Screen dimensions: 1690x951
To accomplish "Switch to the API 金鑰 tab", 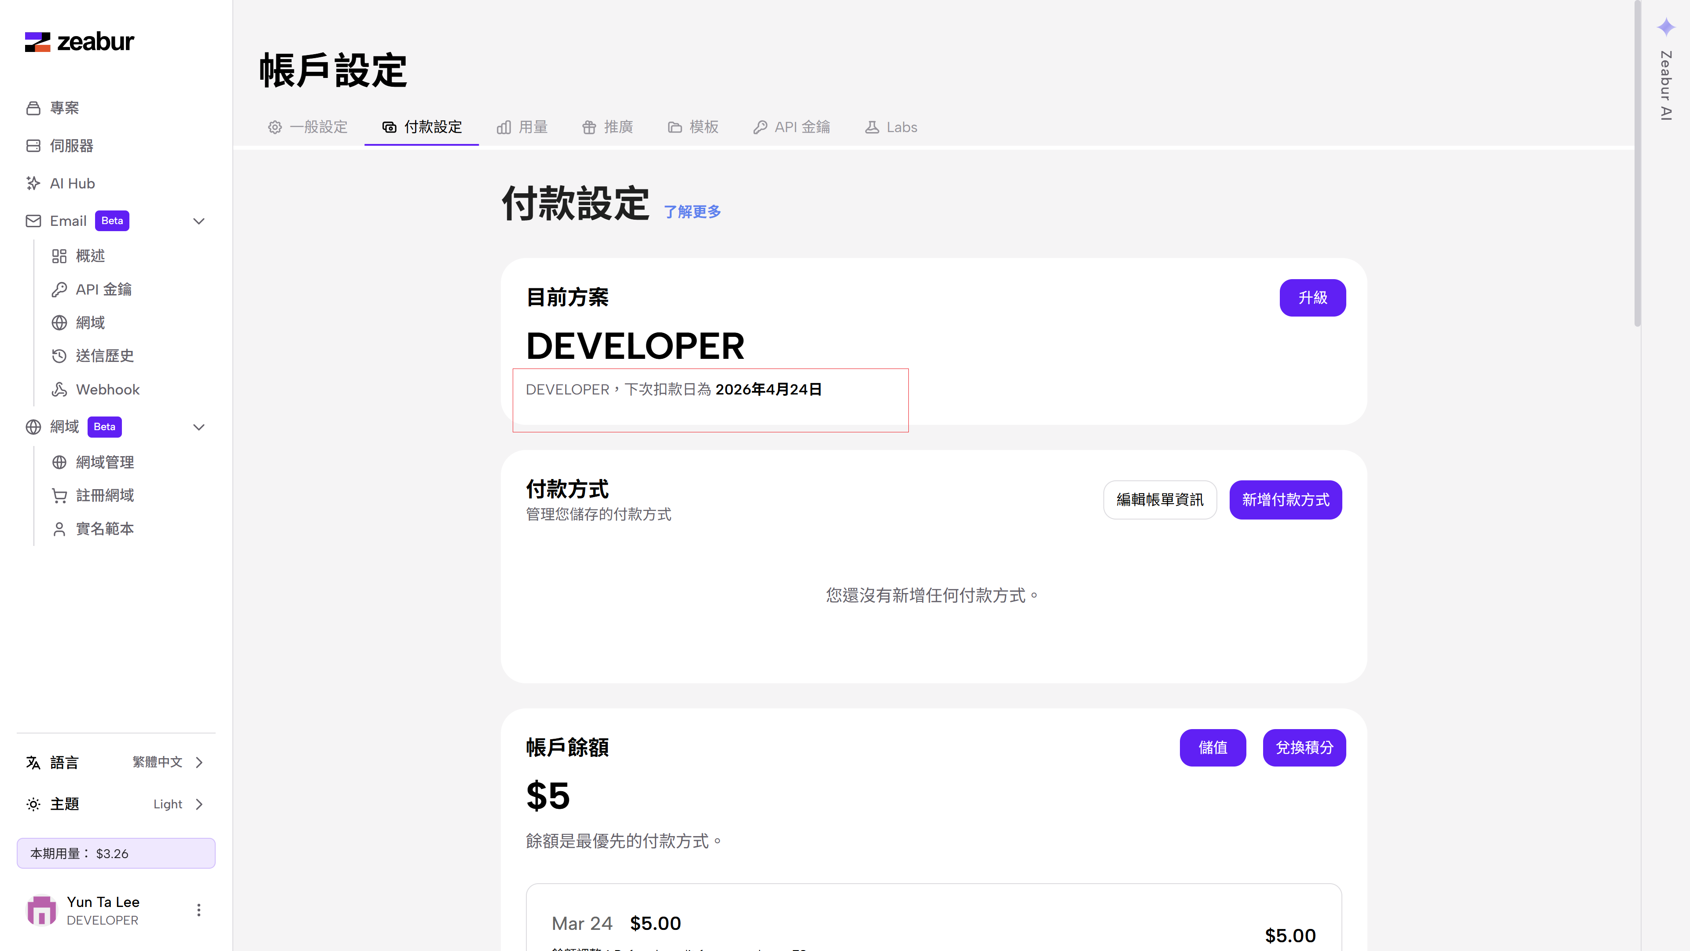I will pos(791,127).
